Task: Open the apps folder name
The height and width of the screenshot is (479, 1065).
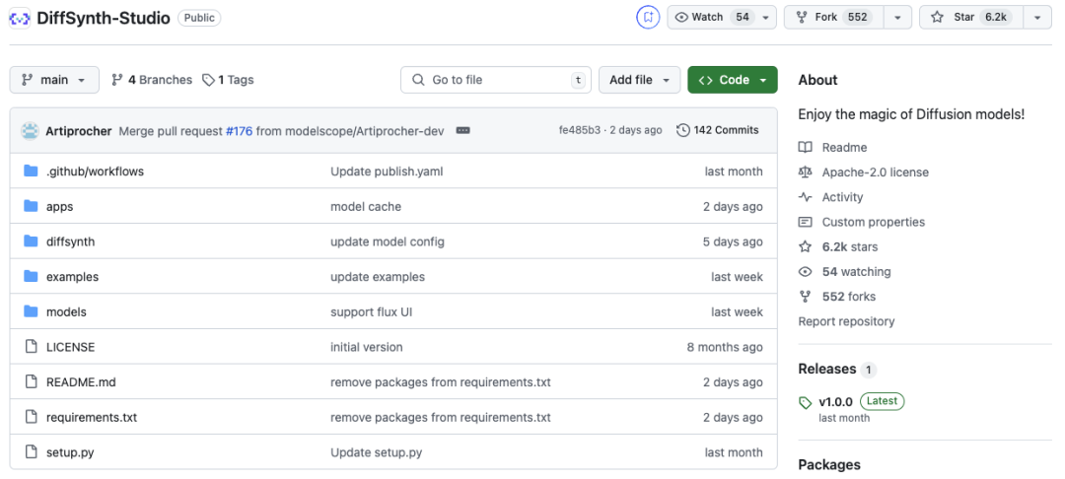Action: 60,207
